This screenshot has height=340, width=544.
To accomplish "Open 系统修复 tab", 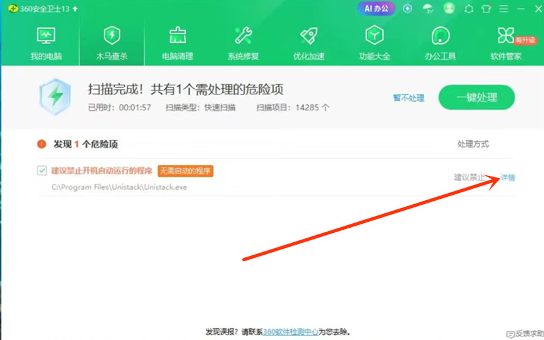I will pos(243,43).
